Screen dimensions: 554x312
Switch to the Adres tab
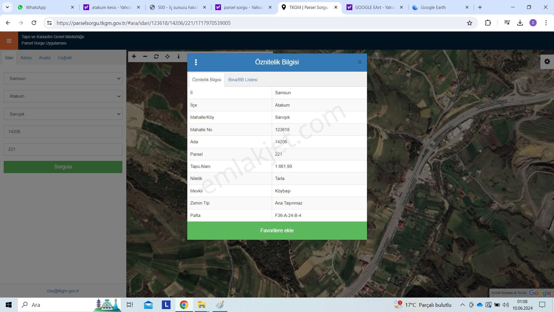[26, 57]
